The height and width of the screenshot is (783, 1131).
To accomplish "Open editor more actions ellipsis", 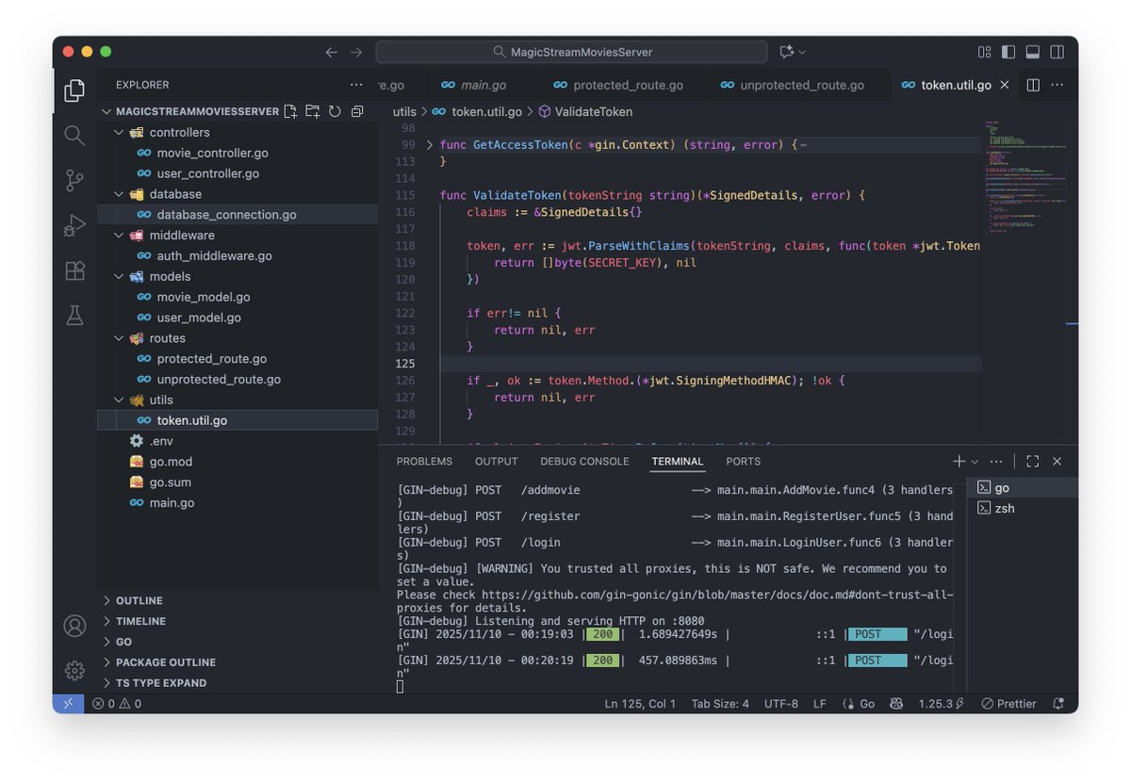I will point(1059,85).
